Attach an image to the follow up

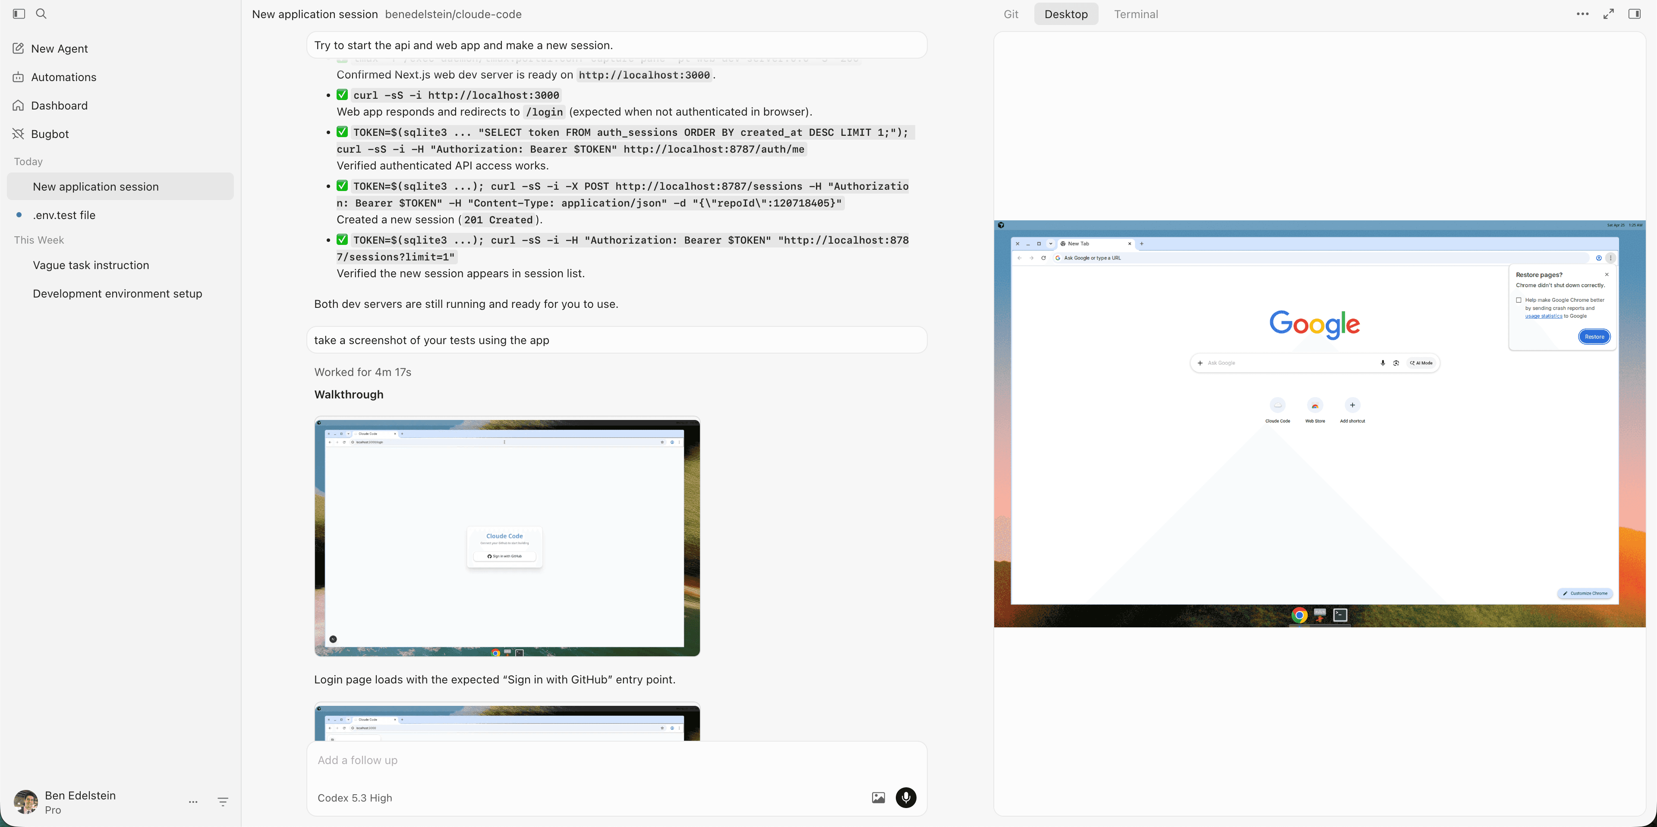coord(877,797)
